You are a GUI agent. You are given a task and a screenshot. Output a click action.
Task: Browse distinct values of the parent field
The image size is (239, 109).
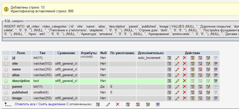tap(169, 87)
